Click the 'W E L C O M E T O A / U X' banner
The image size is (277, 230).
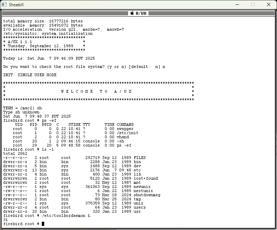(96, 91)
